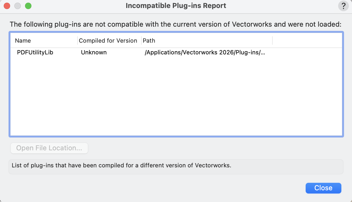Click the Incompatible Plug-ins Report title bar
Viewport: 352px width, 202px height.
click(176, 6)
